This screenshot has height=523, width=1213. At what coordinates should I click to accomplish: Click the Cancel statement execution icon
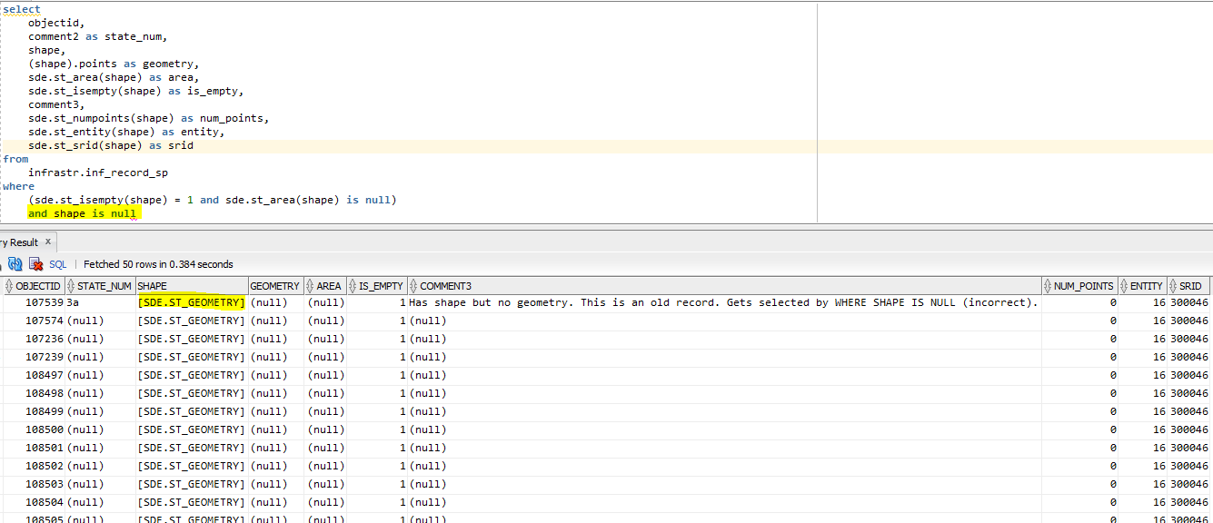click(35, 264)
